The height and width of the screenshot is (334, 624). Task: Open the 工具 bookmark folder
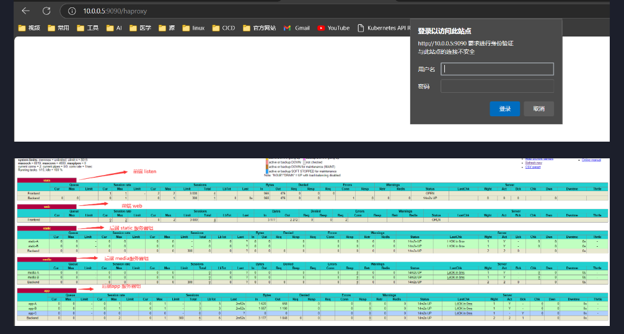tap(87, 28)
